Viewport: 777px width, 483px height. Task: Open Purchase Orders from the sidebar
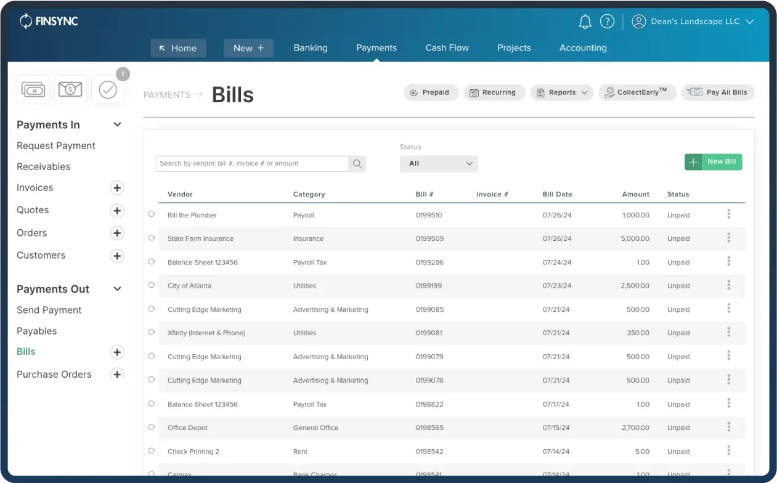tap(54, 374)
